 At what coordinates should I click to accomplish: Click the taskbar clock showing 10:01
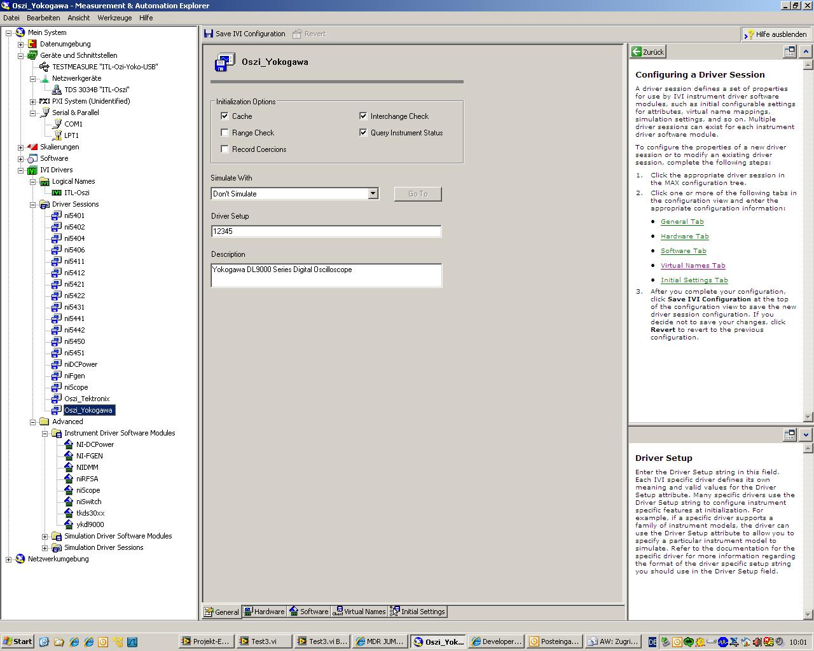point(797,642)
